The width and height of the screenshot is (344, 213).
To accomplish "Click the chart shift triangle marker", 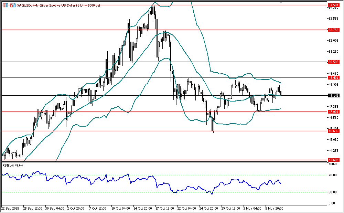I will 281,2.
